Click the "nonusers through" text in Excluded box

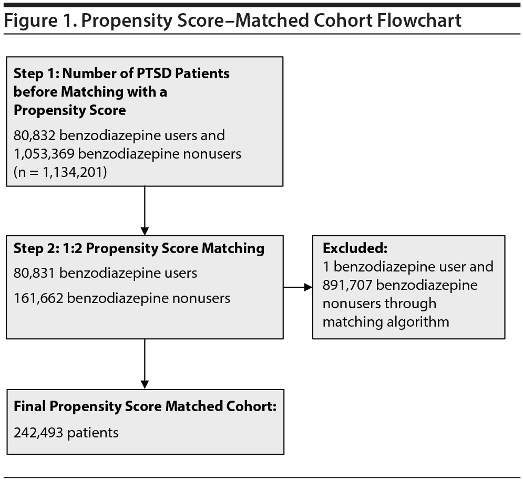(380, 304)
